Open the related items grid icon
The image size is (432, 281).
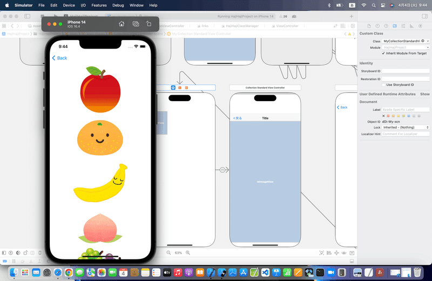coord(4,26)
